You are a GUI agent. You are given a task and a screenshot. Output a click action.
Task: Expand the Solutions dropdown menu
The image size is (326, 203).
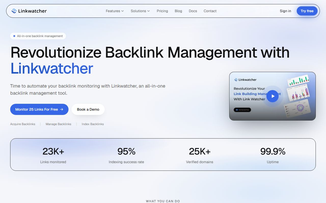[x=140, y=11]
